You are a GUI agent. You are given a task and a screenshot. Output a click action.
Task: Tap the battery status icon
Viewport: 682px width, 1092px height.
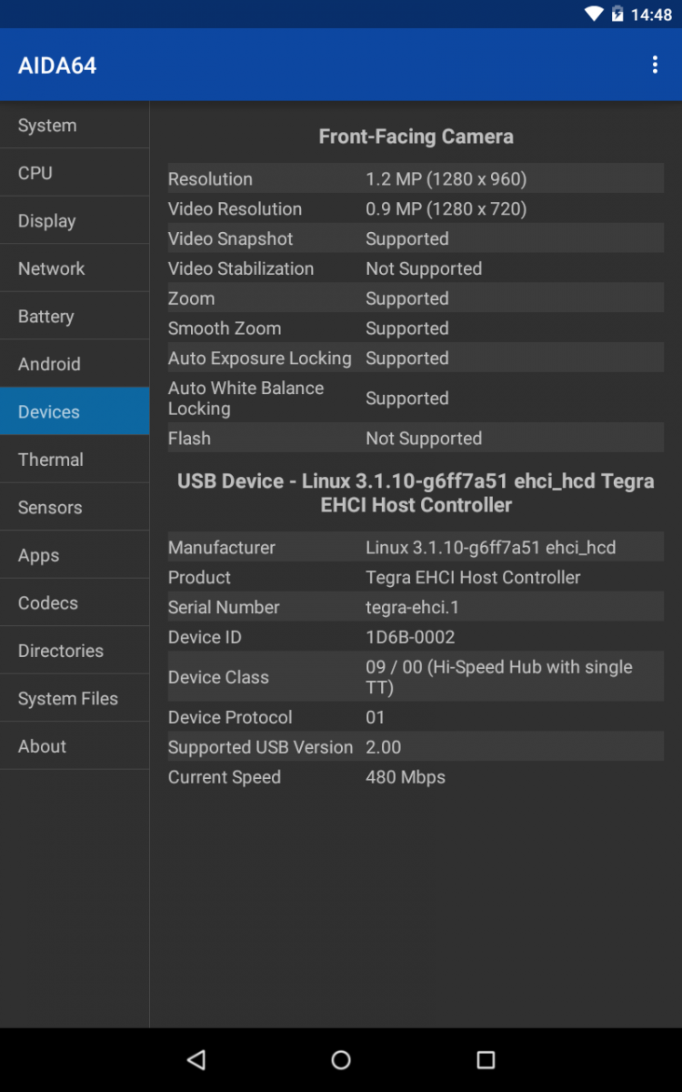[x=617, y=14]
